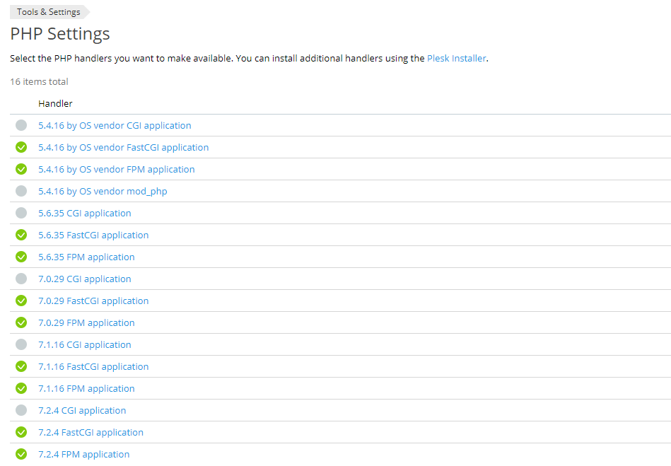Open 7.0.29 FastCGI application handler link
Image resolution: width=671 pixels, height=466 pixels.
click(93, 301)
